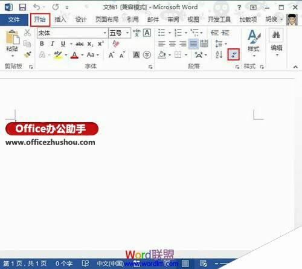302x269 pixels.
Task: Switch to the 插入 Insert tab
Action: [x=60, y=20]
